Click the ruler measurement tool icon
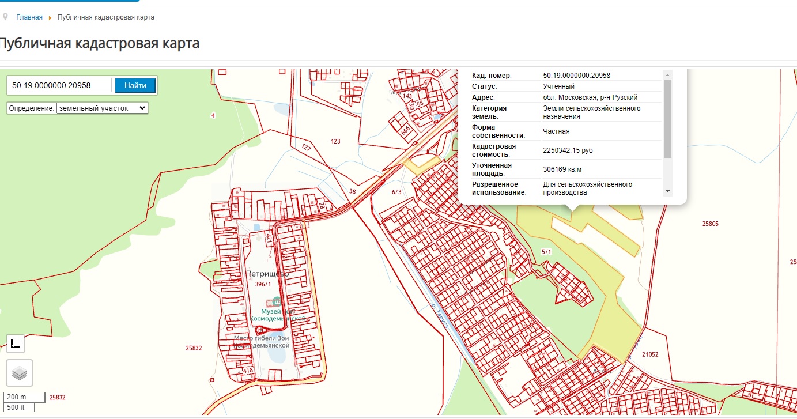Screen dimensions: 797x419 16,344
